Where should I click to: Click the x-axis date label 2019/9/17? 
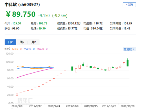[x=35, y=106]
